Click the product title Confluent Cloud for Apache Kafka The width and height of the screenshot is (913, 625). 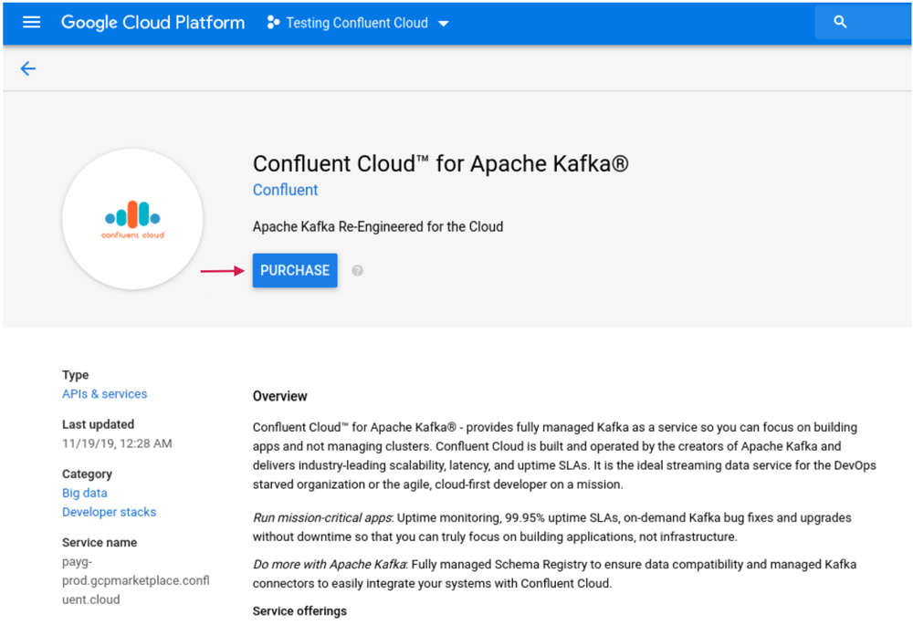[x=441, y=163]
